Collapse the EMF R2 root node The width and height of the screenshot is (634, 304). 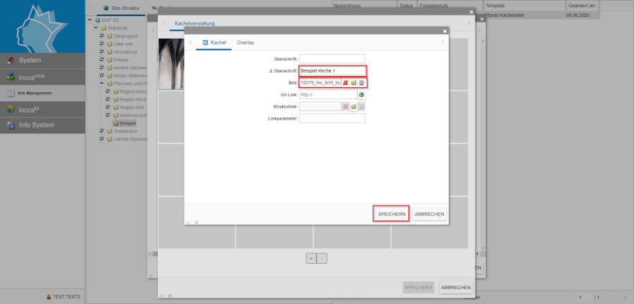tap(89, 20)
